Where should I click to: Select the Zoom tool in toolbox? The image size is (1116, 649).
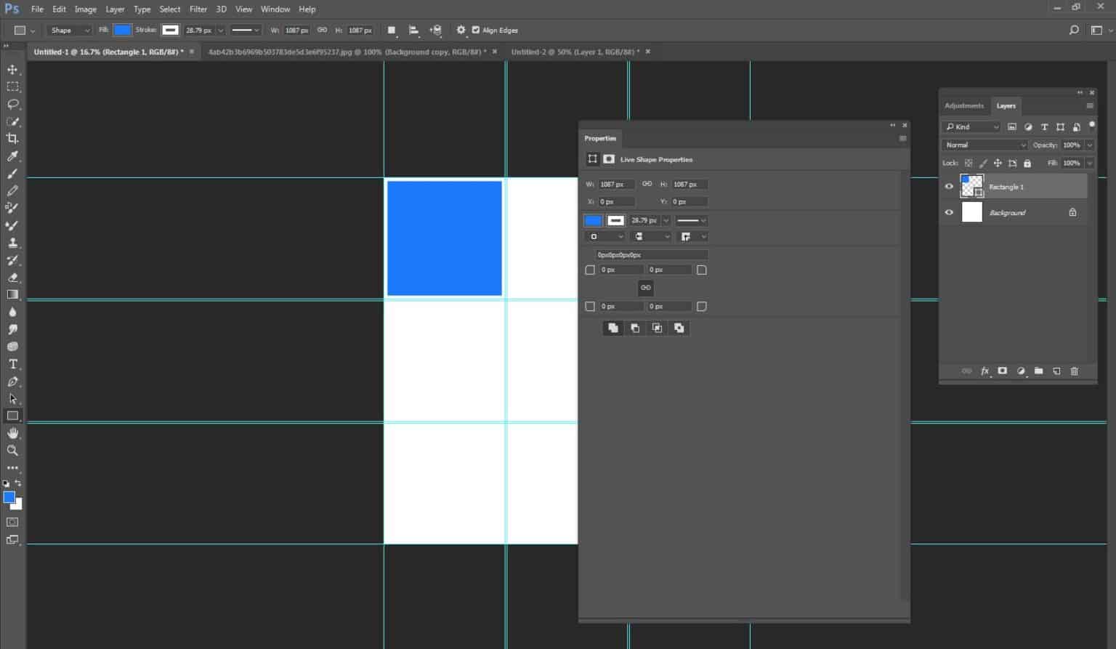[12, 451]
